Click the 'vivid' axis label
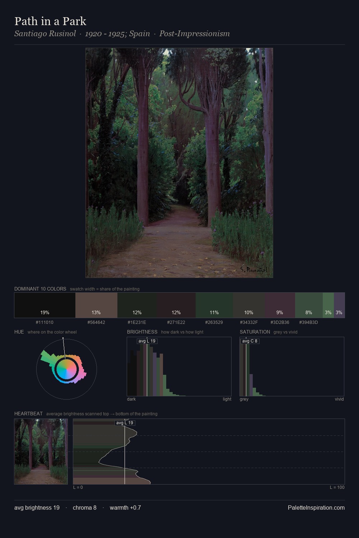This screenshot has height=538, width=359. point(339,399)
